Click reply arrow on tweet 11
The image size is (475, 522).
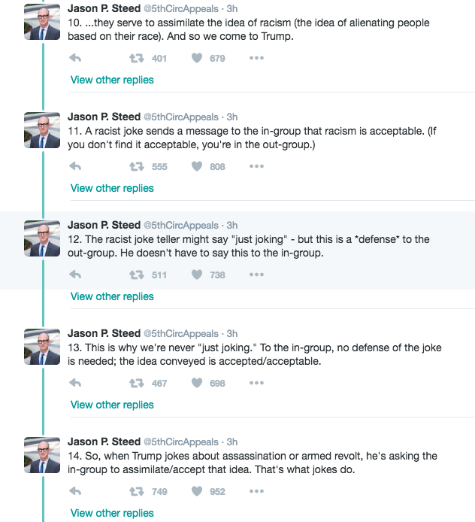tap(75, 166)
